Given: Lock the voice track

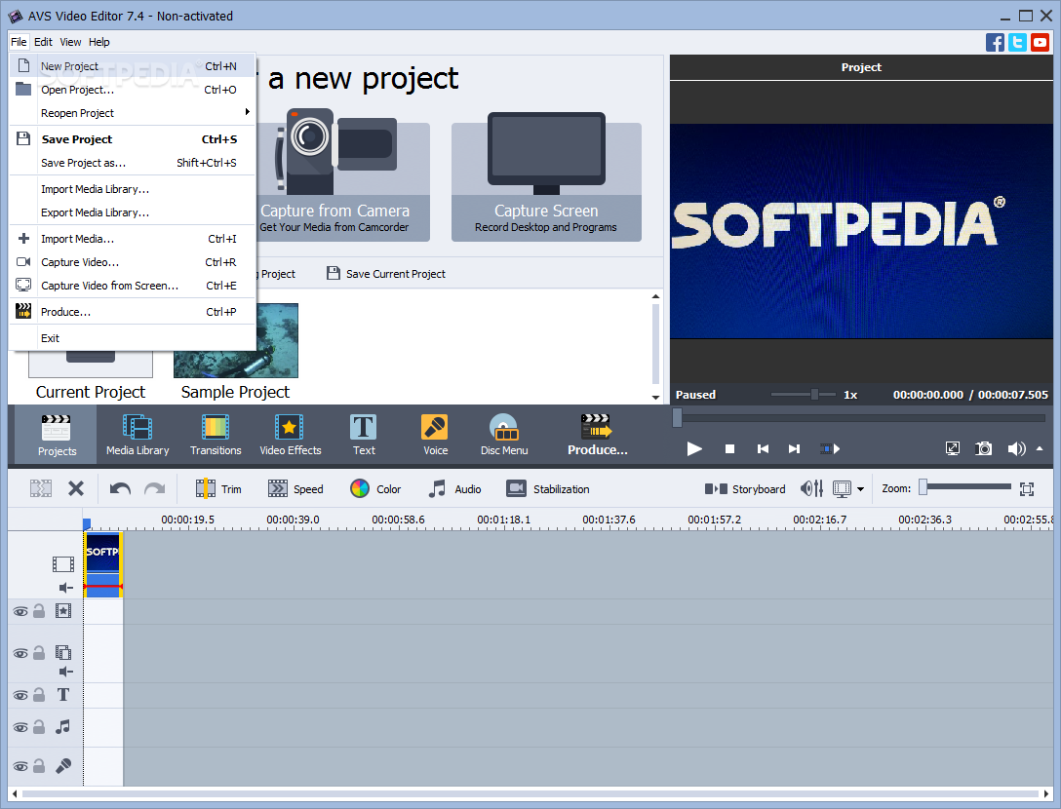Looking at the screenshot, I should (39, 766).
